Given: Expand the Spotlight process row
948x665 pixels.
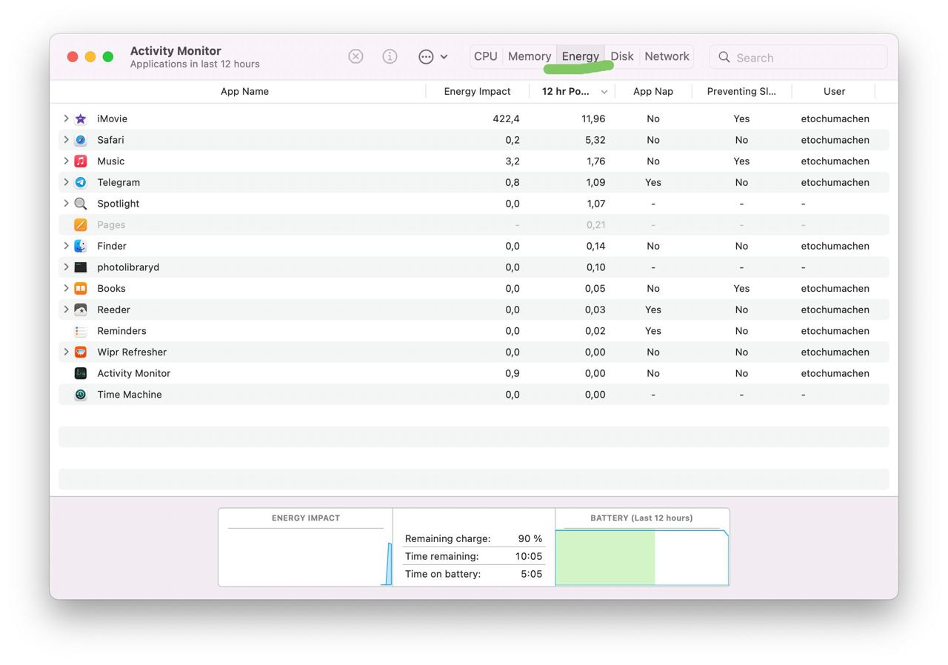Looking at the screenshot, I should tap(66, 204).
